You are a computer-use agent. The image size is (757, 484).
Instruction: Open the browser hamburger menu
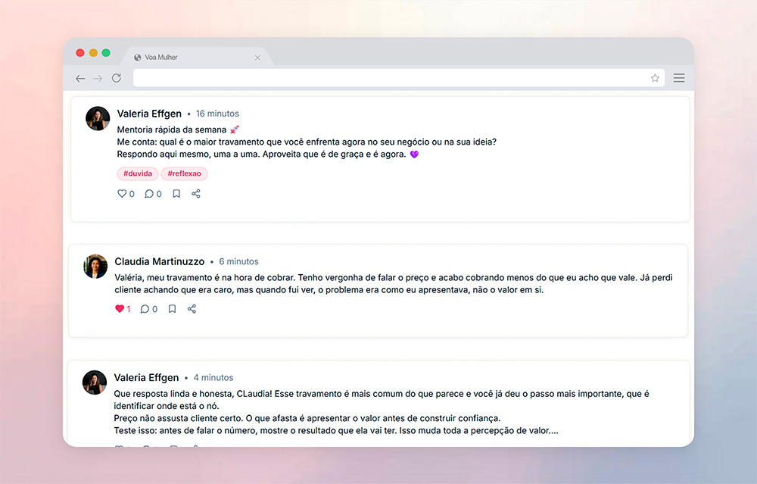[x=679, y=78]
